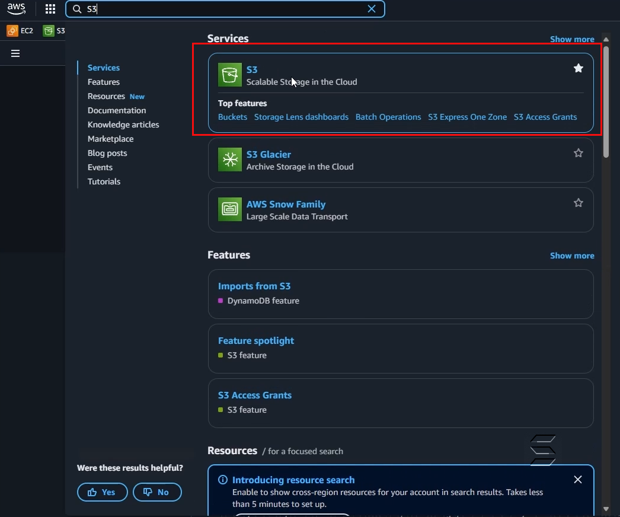Open S3 Access Grants top feature link

tap(545, 117)
